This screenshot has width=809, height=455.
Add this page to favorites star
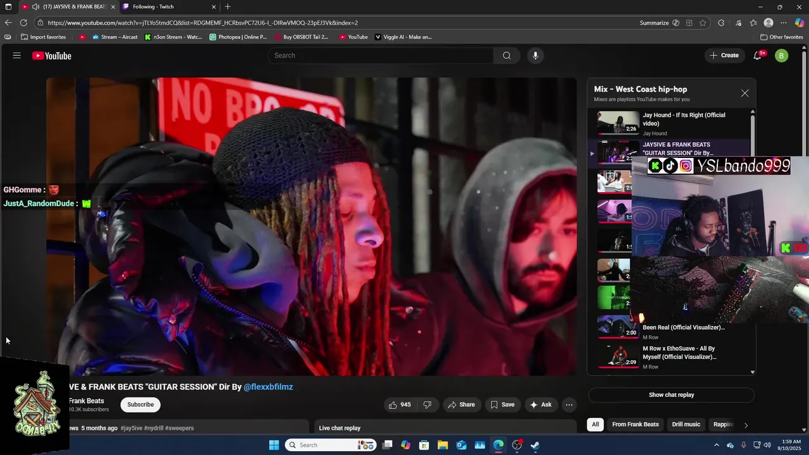(703, 23)
